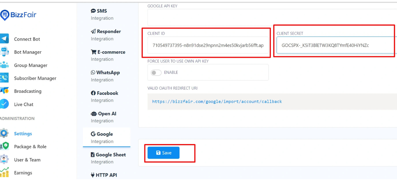
Task: Go to Group Manager
Action: pos(31,65)
